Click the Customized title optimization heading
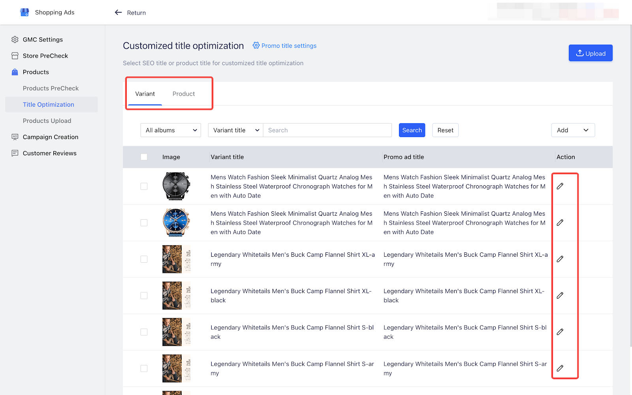The image size is (632, 395). pos(183,46)
